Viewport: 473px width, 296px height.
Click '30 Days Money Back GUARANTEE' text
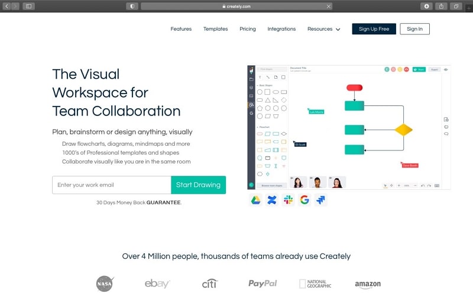pos(139,202)
